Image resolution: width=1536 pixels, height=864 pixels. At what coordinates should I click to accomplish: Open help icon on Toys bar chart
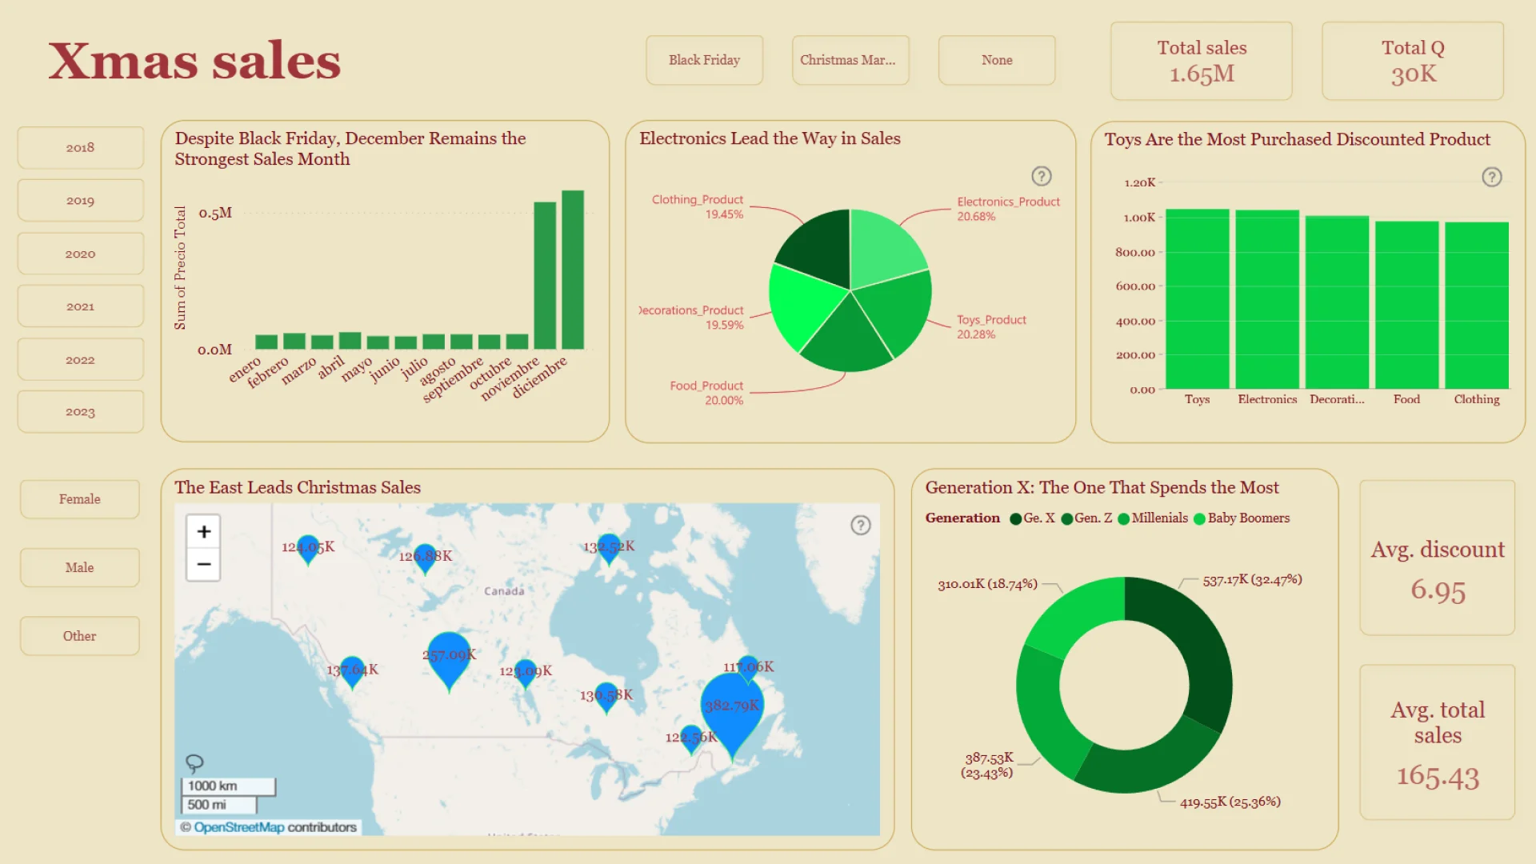pyautogui.click(x=1491, y=177)
